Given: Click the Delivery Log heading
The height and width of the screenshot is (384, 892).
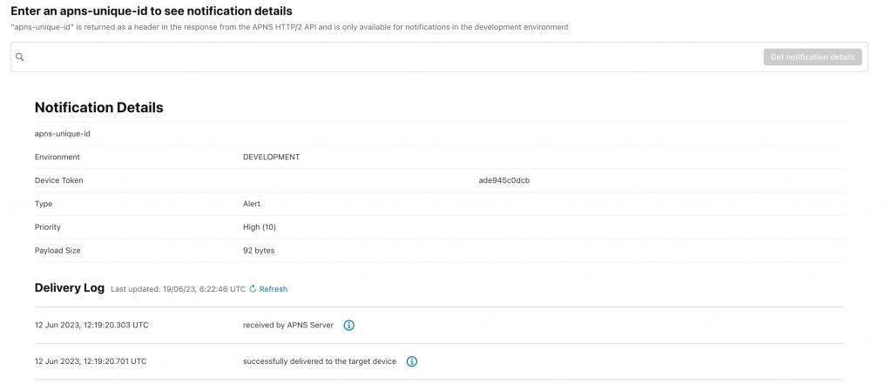Looking at the screenshot, I should [70, 288].
